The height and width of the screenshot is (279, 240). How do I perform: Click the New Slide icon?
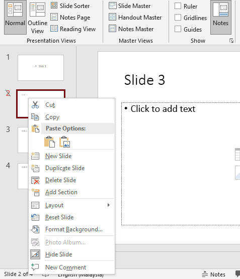click(35, 156)
